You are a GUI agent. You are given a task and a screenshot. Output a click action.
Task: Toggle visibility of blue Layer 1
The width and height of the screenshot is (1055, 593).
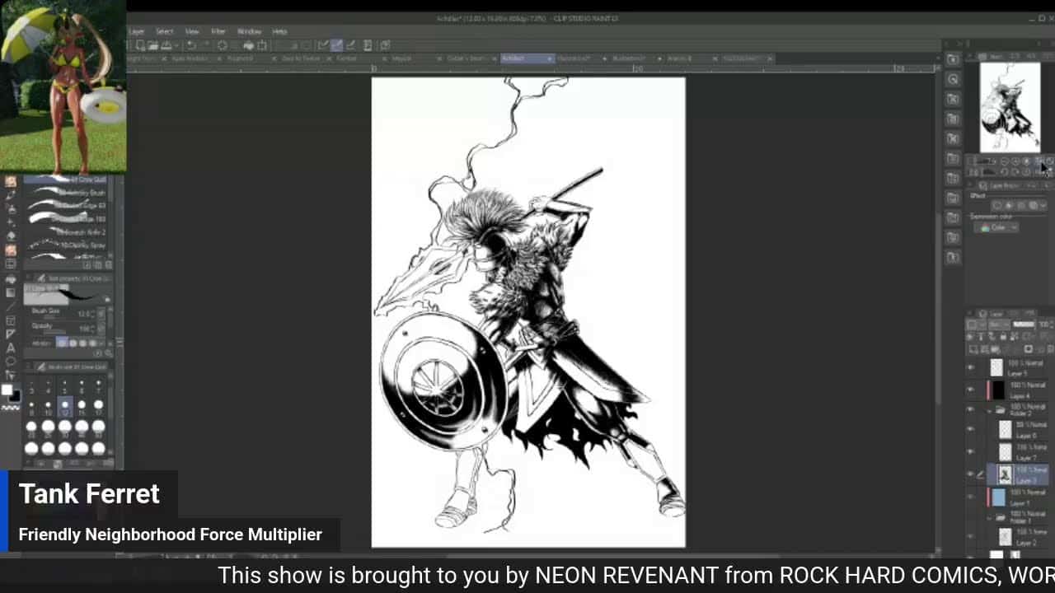tap(970, 497)
